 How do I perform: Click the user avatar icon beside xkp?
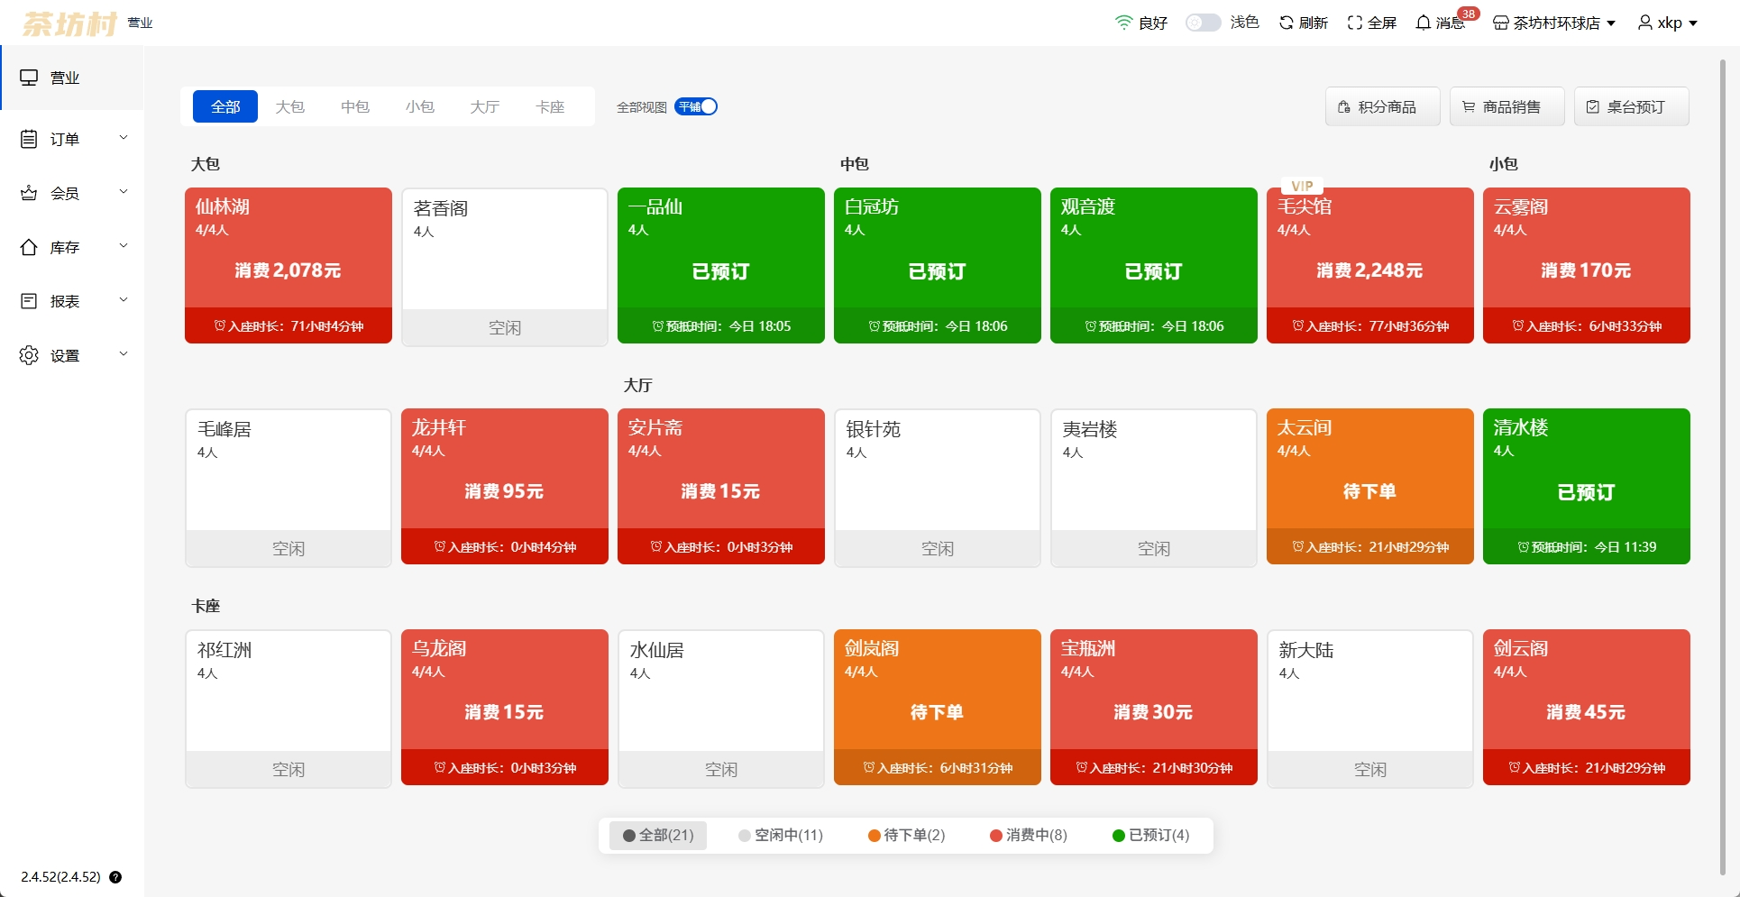[1645, 23]
